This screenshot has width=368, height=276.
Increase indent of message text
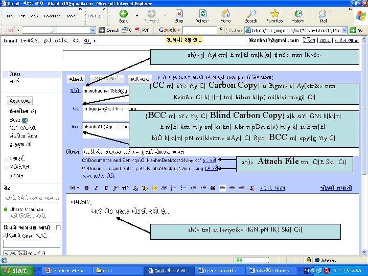tap(203, 188)
